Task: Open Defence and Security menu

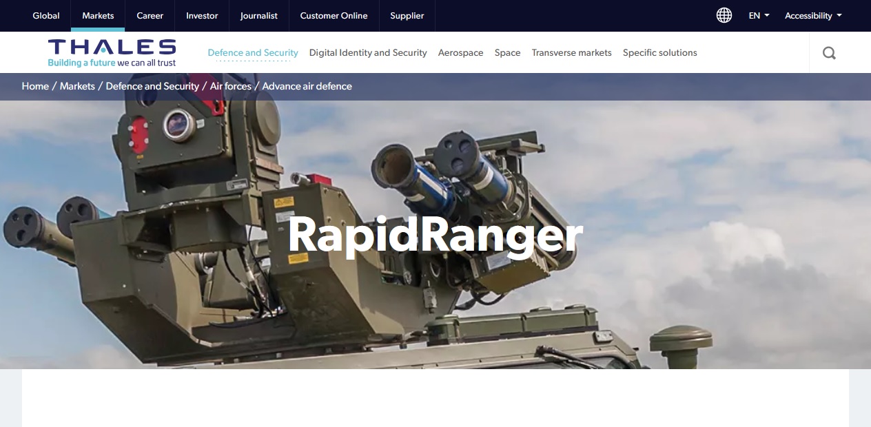Action: (253, 52)
